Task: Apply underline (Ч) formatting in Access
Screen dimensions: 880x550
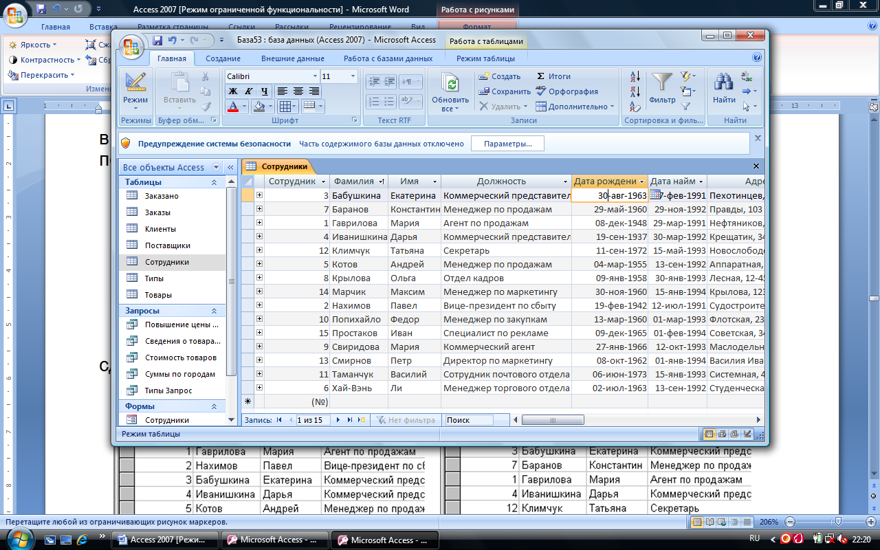Action: pos(263,91)
